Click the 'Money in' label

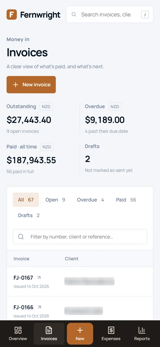coord(18,39)
